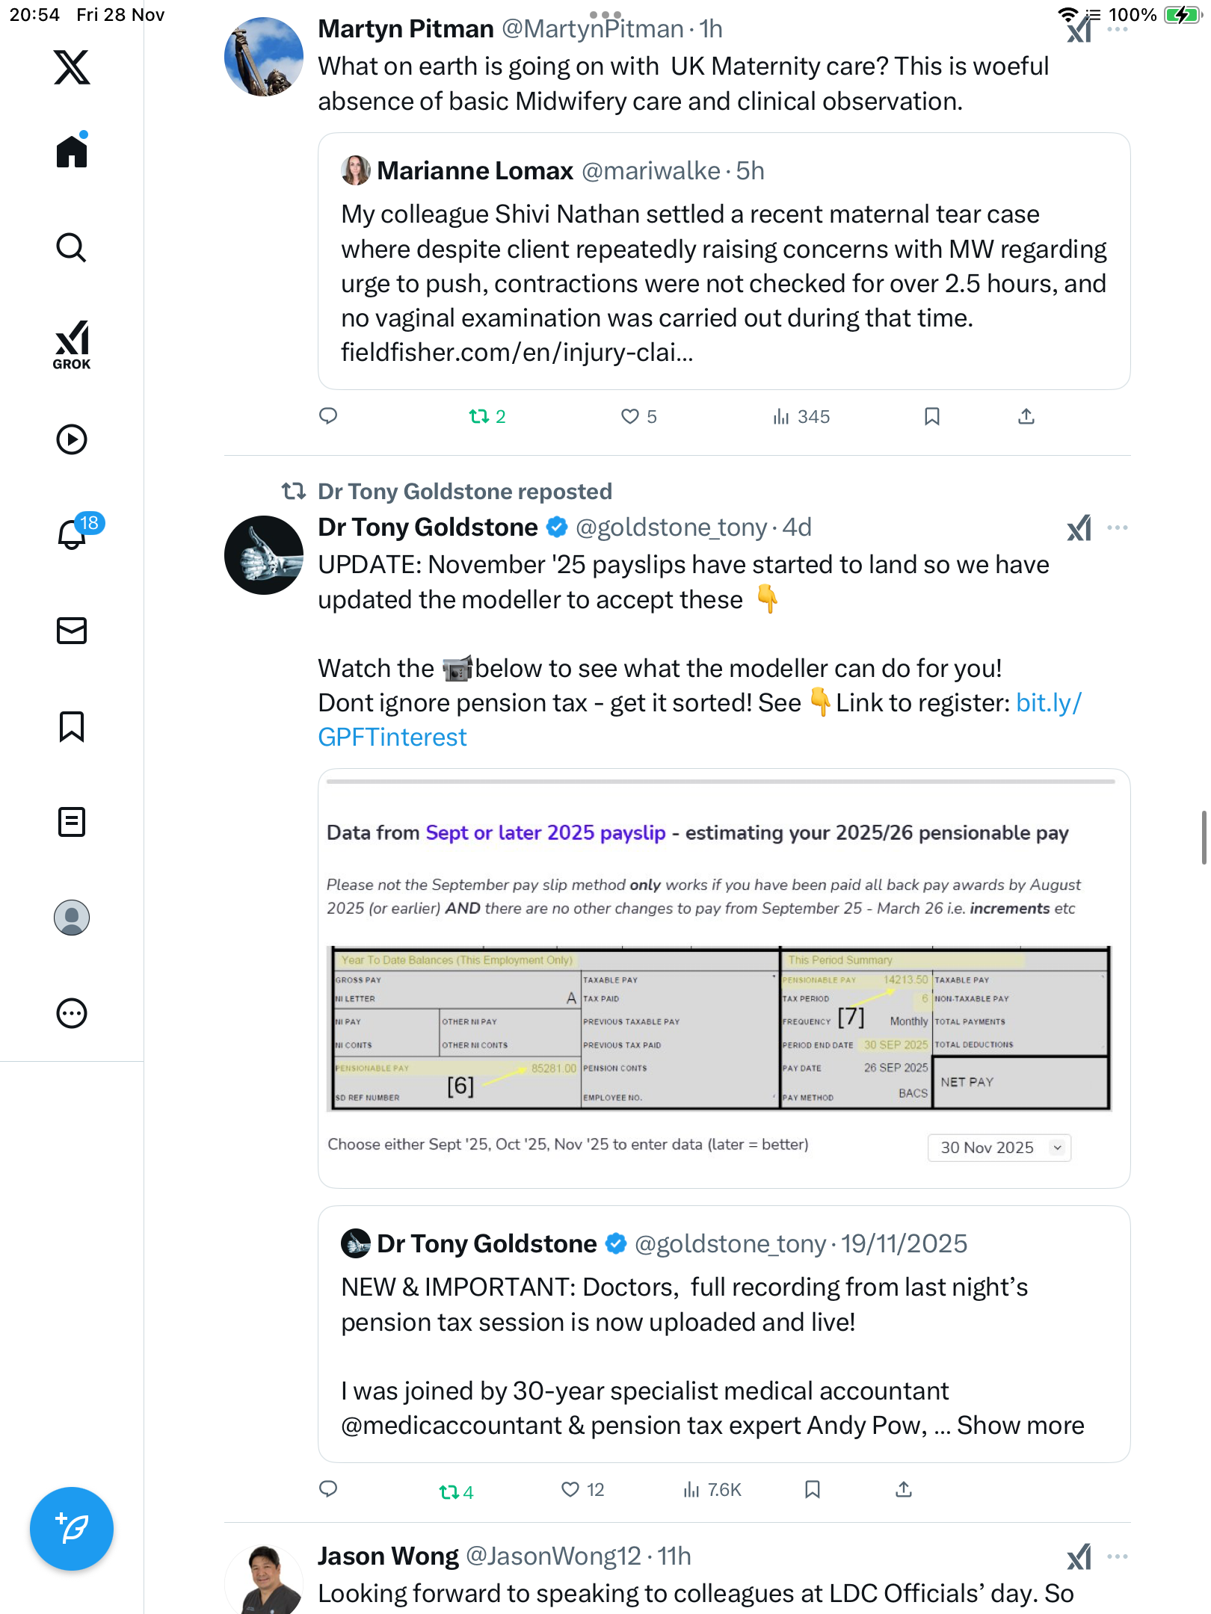Go to Home in the sidebar
Image resolution: width=1211 pixels, height=1614 pixels.
click(72, 152)
